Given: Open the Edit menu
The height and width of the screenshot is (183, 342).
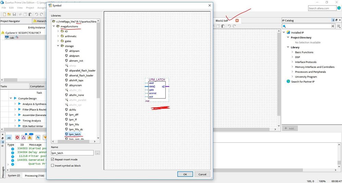Looking at the screenshot, I should (x=11, y=8).
